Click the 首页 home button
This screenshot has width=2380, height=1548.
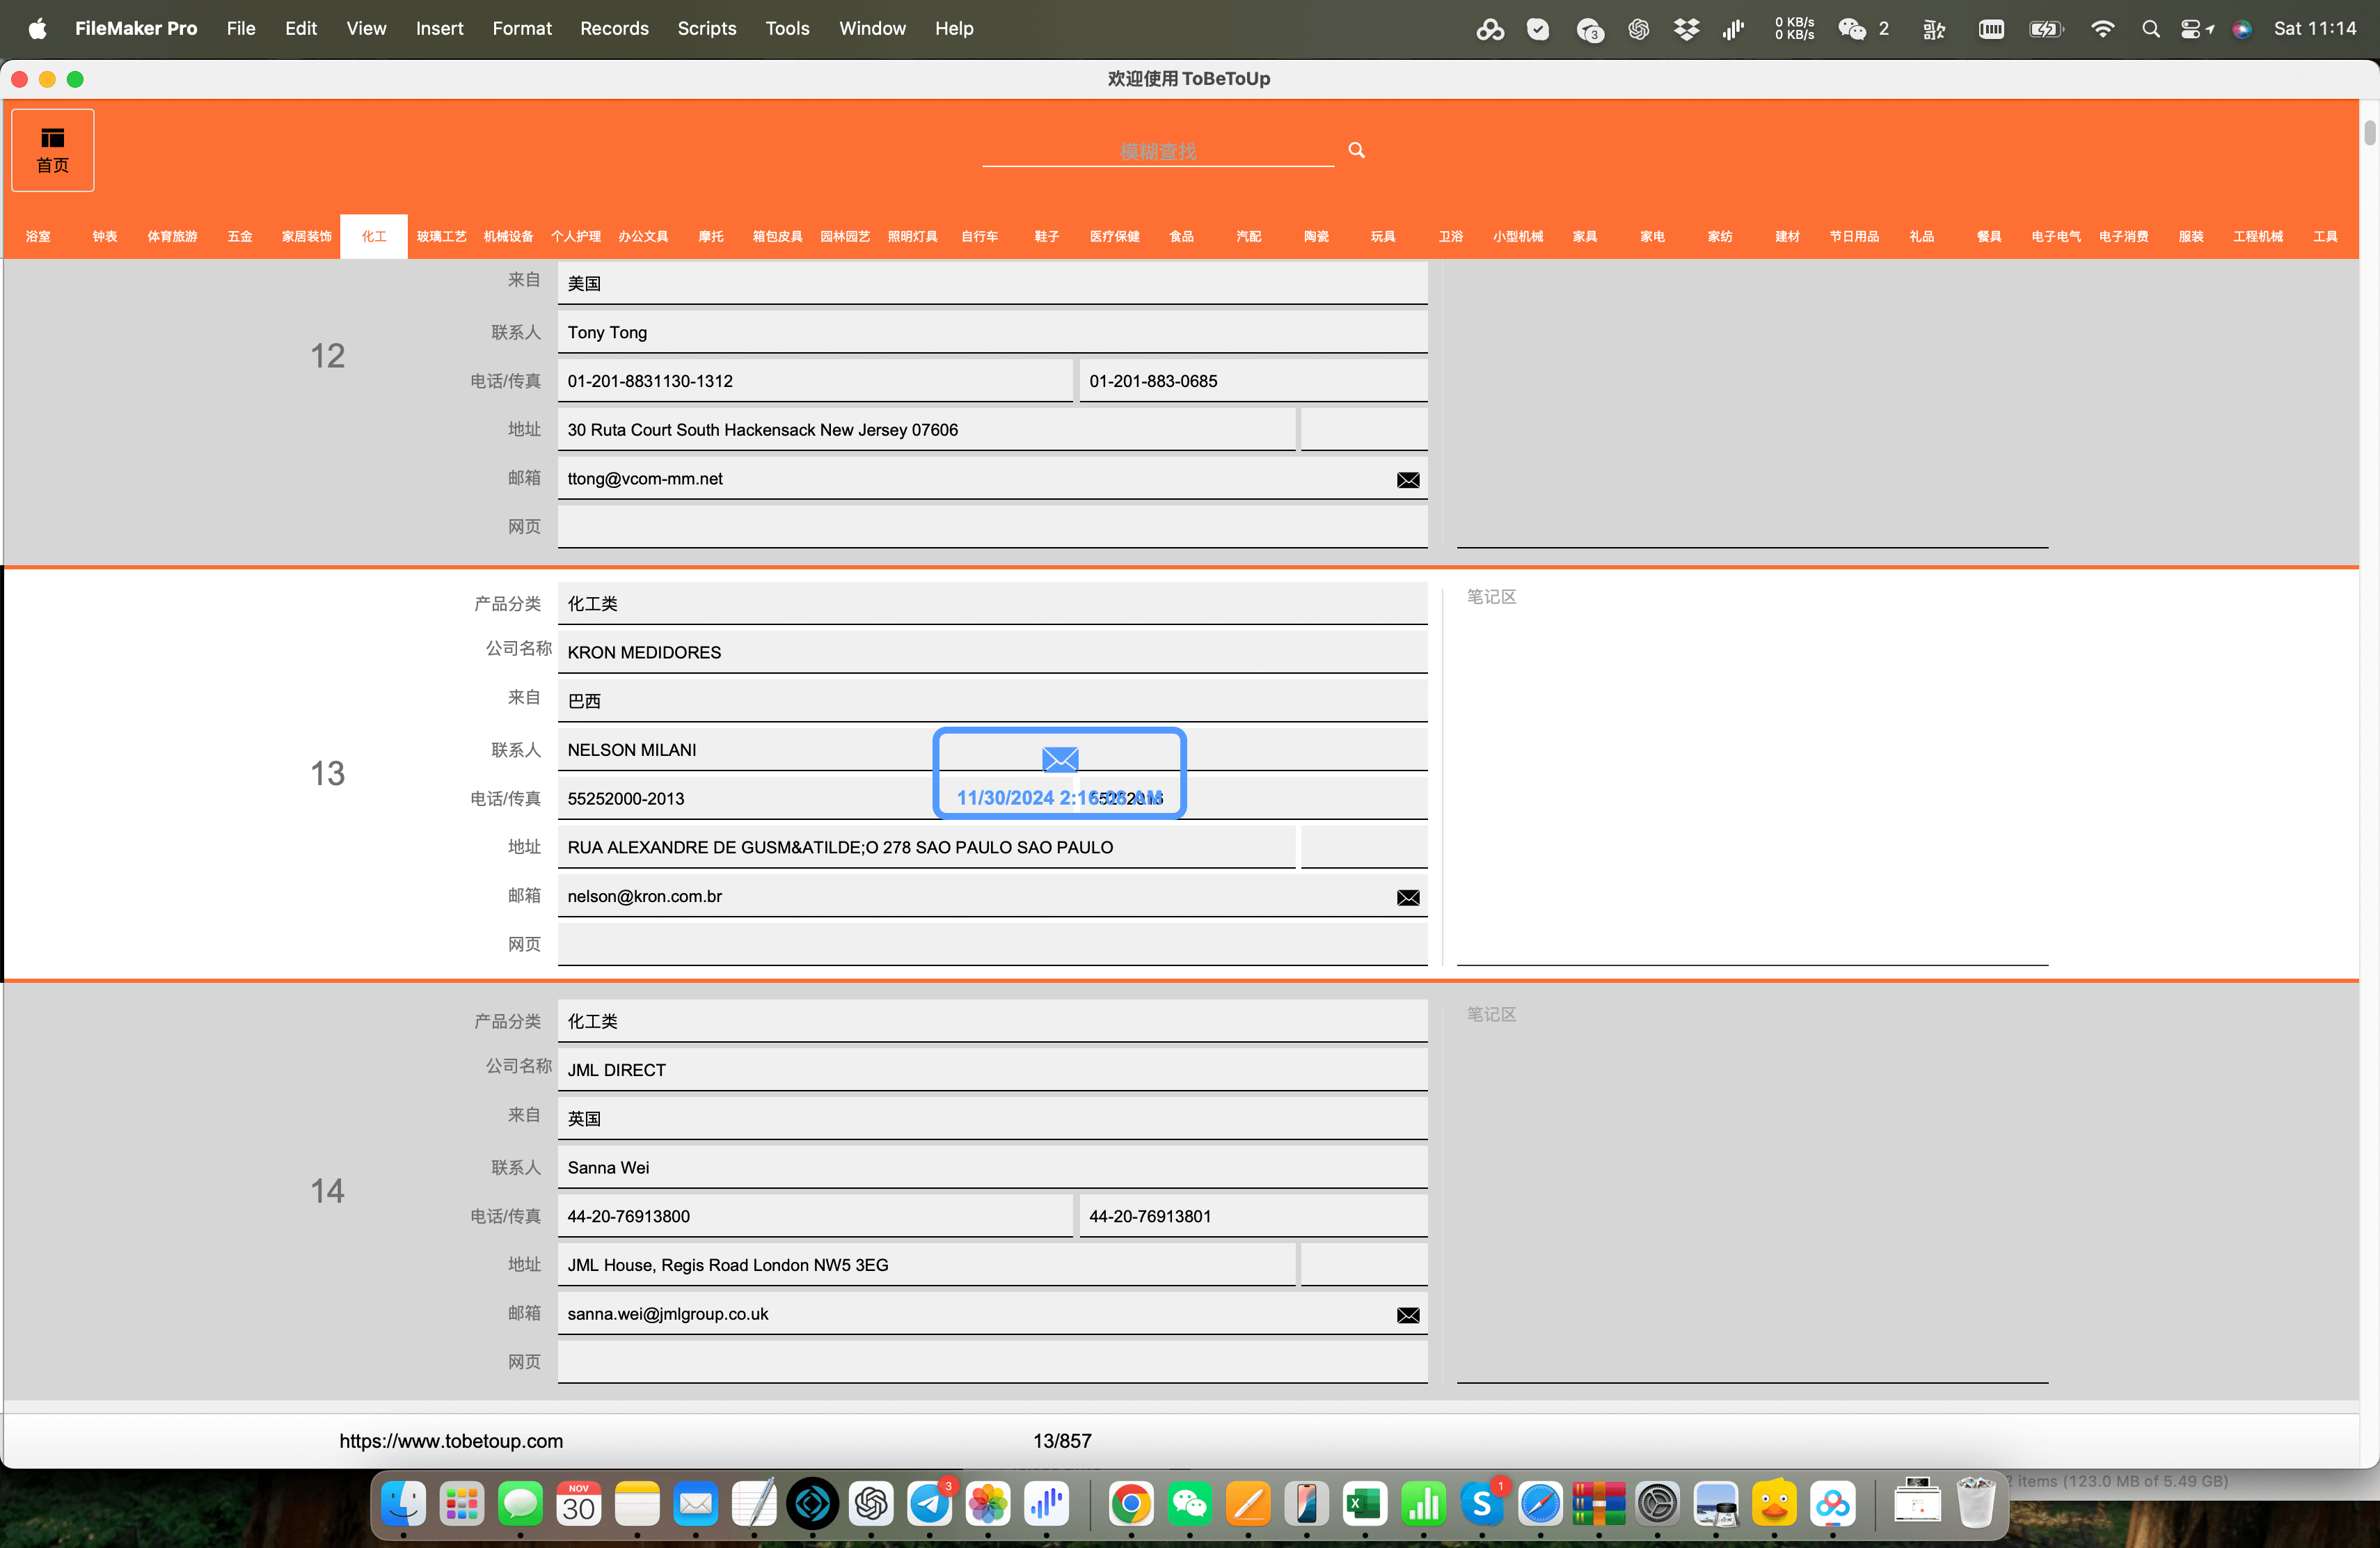(x=53, y=150)
